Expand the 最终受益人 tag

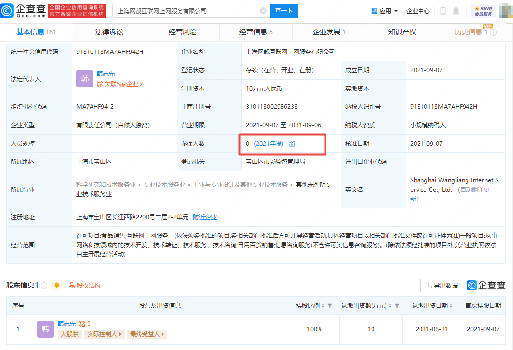147,334
